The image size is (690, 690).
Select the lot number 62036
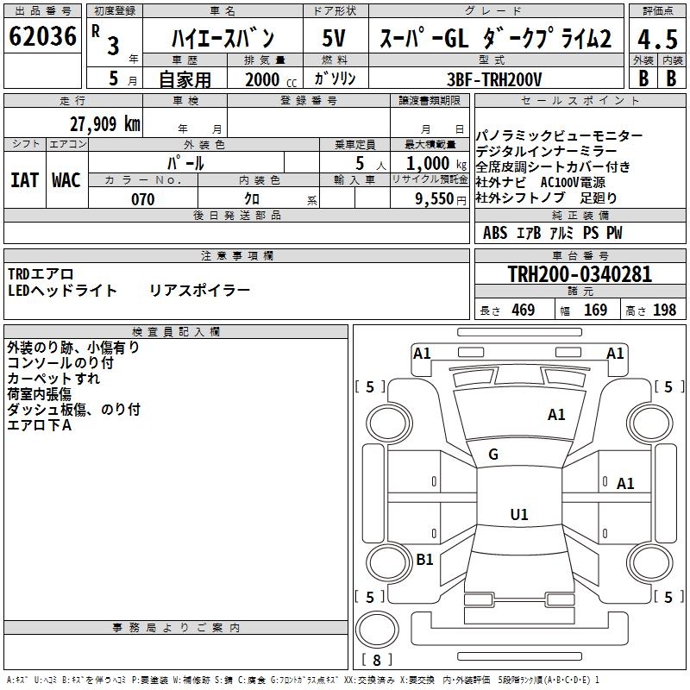point(42,36)
